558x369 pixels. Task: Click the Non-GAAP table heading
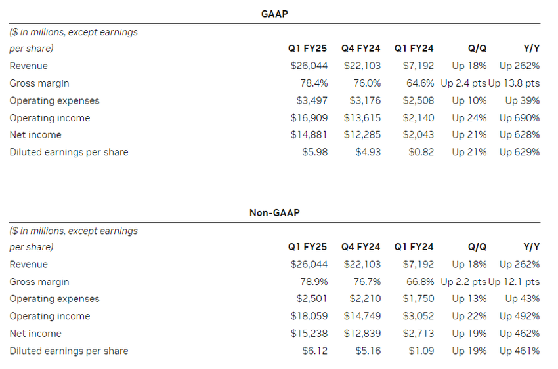pyautogui.click(x=275, y=212)
